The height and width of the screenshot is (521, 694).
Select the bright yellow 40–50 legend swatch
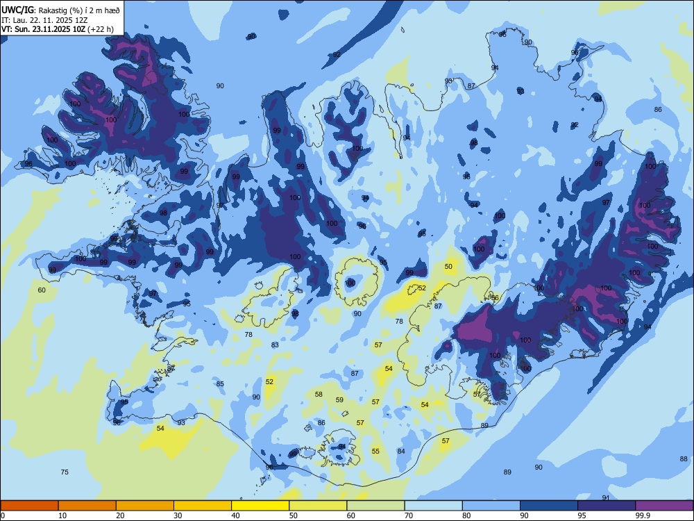pos(260,506)
